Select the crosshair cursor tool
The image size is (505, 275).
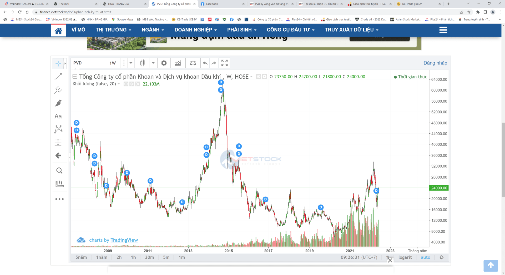[x=58, y=63]
